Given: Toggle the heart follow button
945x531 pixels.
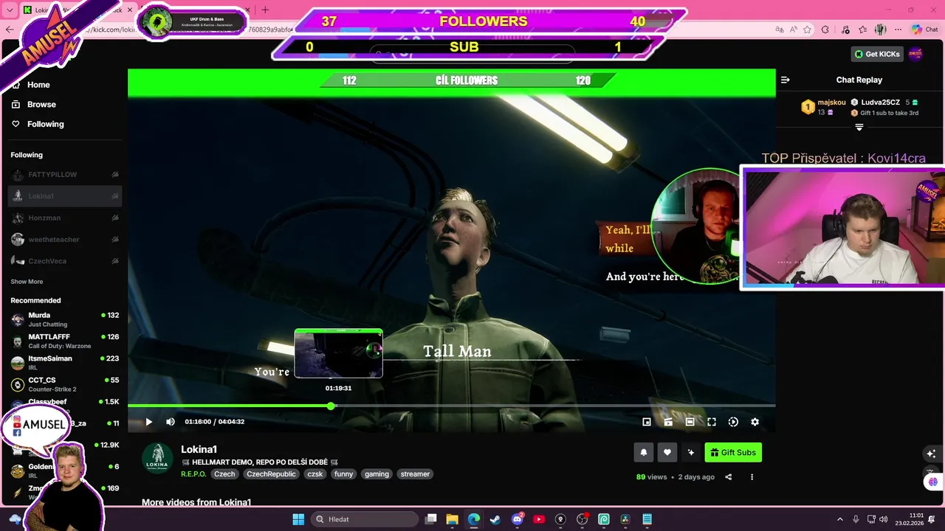Looking at the screenshot, I should [x=667, y=453].
